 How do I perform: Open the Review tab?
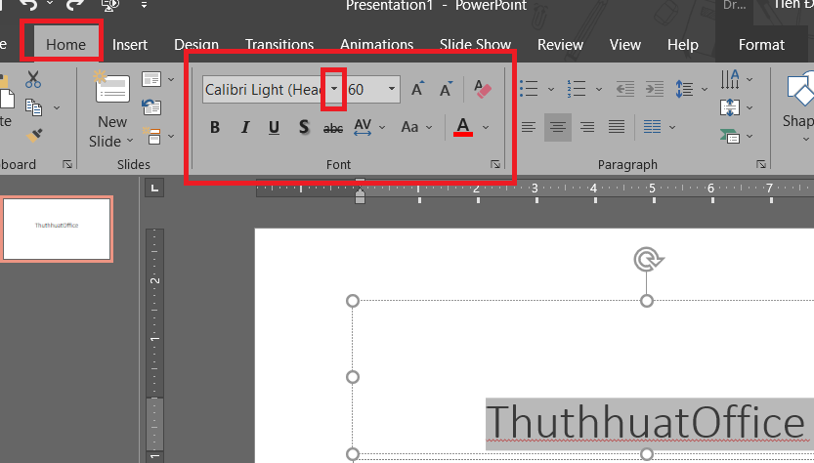click(x=560, y=45)
